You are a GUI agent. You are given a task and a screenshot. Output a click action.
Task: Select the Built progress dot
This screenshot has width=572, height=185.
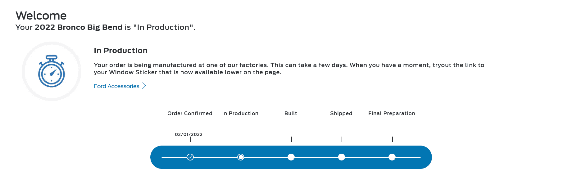coord(291,157)
